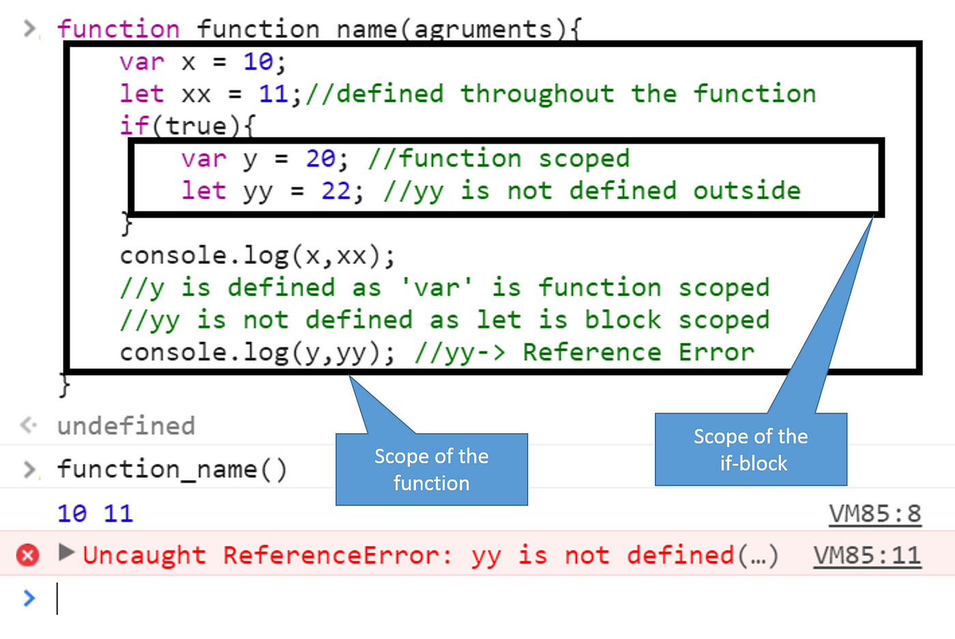Image resolution: width=955 pixels, height=639 pixels.
Task: Click the 'var y = 20;' line
Action: coord(265,159)
